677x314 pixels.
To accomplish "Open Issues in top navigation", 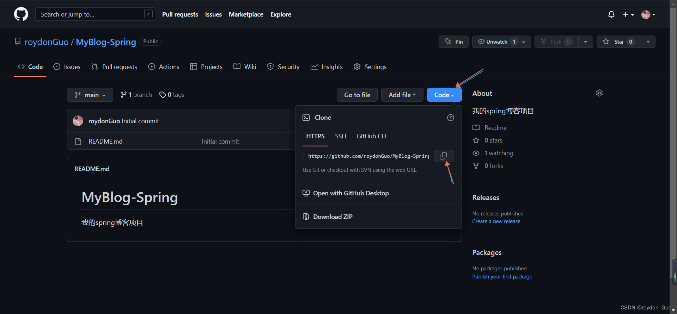I will point(213,14).
